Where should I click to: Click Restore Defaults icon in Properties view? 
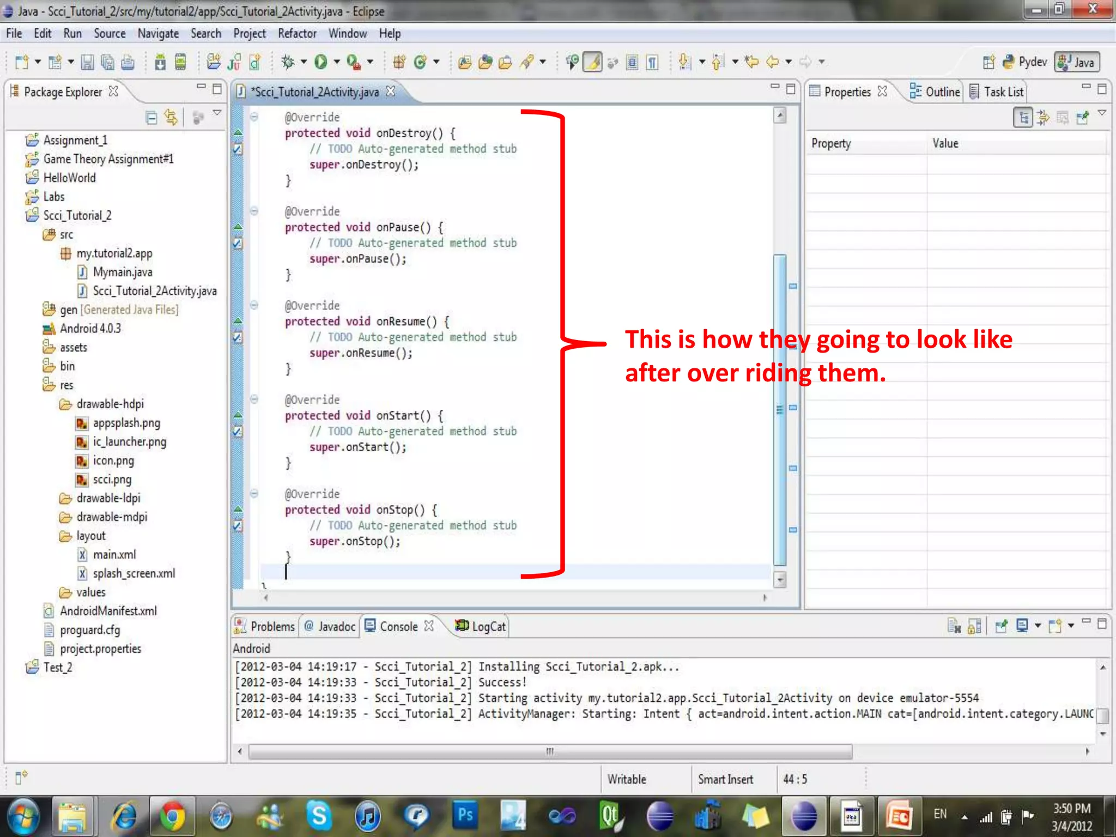click(x=1063, y=118)
